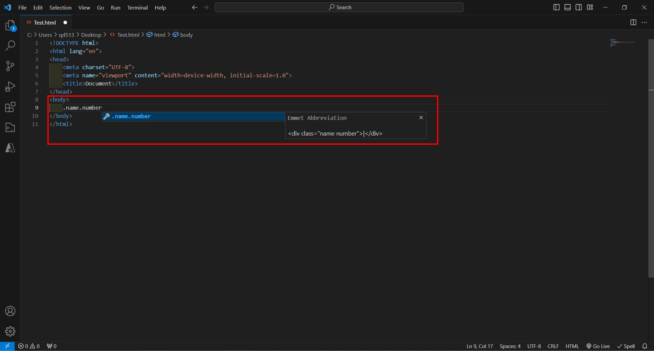Open the Run menu
The width and height of the screenshot is (654, 351).
tap(115, 8)
